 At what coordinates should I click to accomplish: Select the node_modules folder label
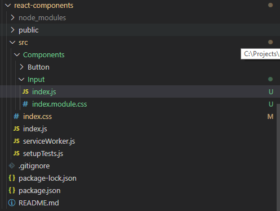coord(42,18)
